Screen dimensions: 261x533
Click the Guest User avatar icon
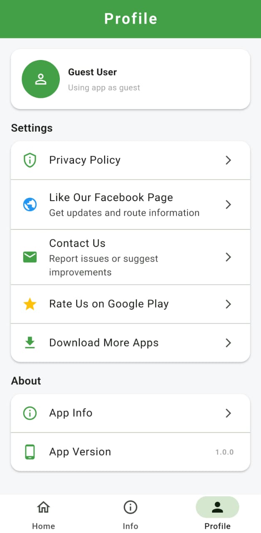[x=40, y=79]
